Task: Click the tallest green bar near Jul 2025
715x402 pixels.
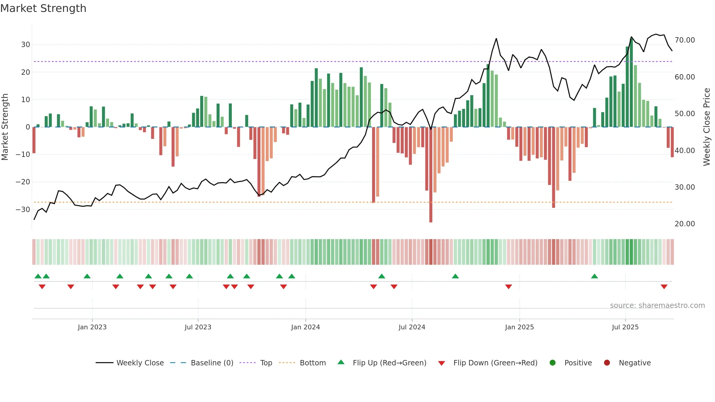Action: (631, 83)
